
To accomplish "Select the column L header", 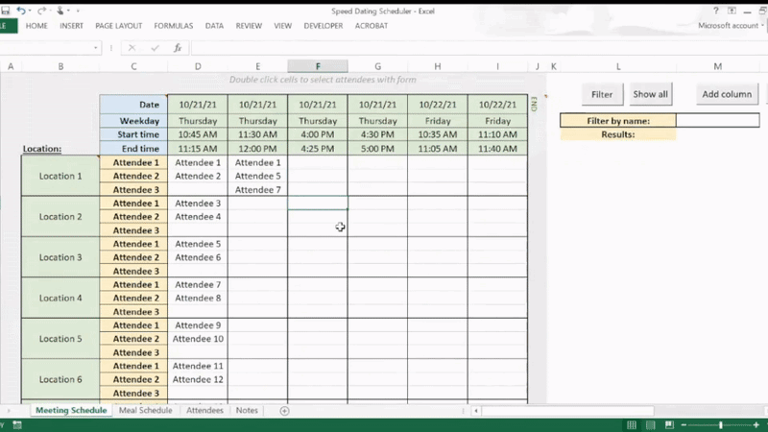I will tap(618, 66).
